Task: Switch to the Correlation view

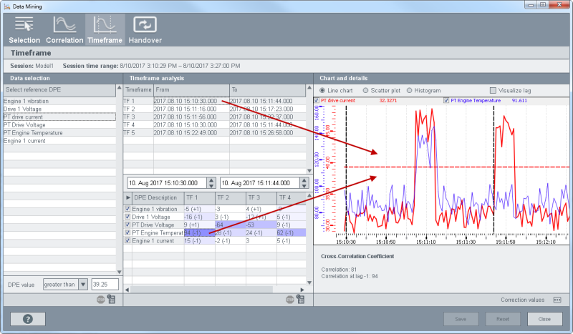Action: pyautogui.click(x=64, y=29)
